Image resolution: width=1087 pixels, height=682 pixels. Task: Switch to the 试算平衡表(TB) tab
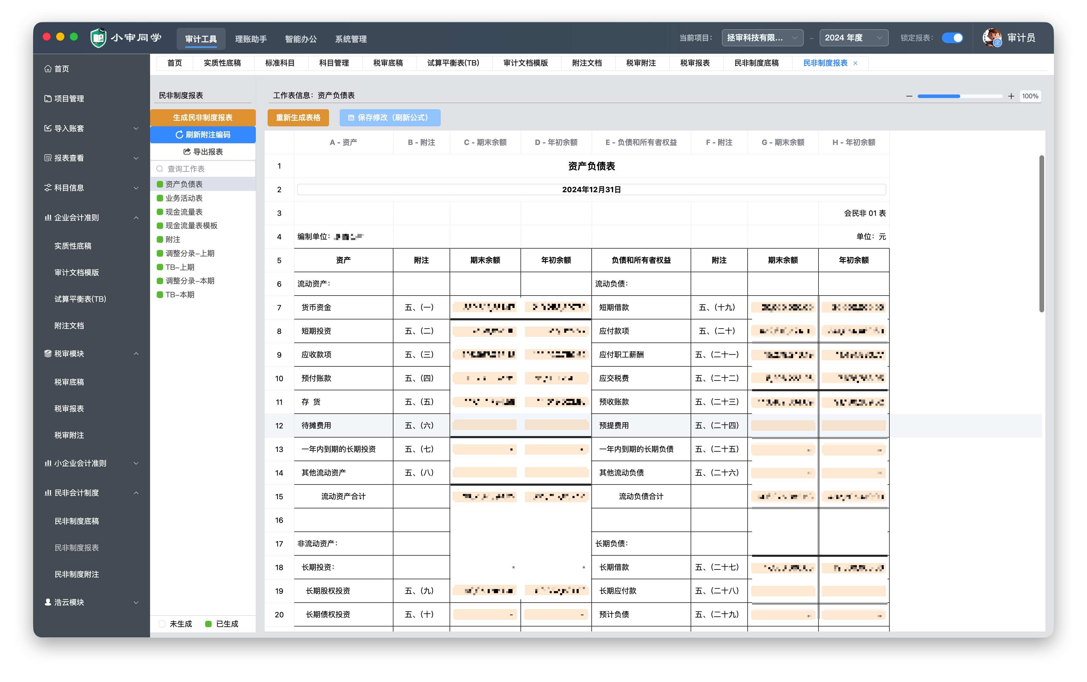coord(453,63)
